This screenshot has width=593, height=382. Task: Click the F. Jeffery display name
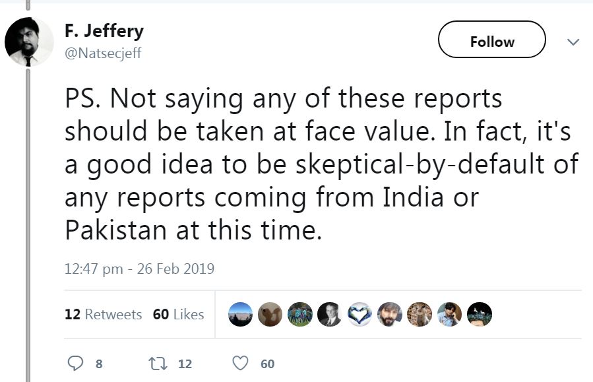(104, 31)
